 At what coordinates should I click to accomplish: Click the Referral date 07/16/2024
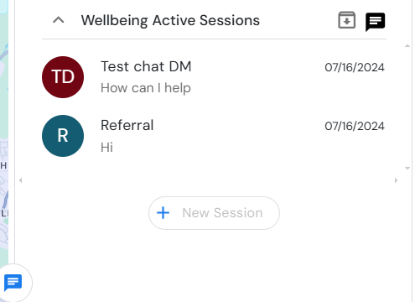[355, 126]
